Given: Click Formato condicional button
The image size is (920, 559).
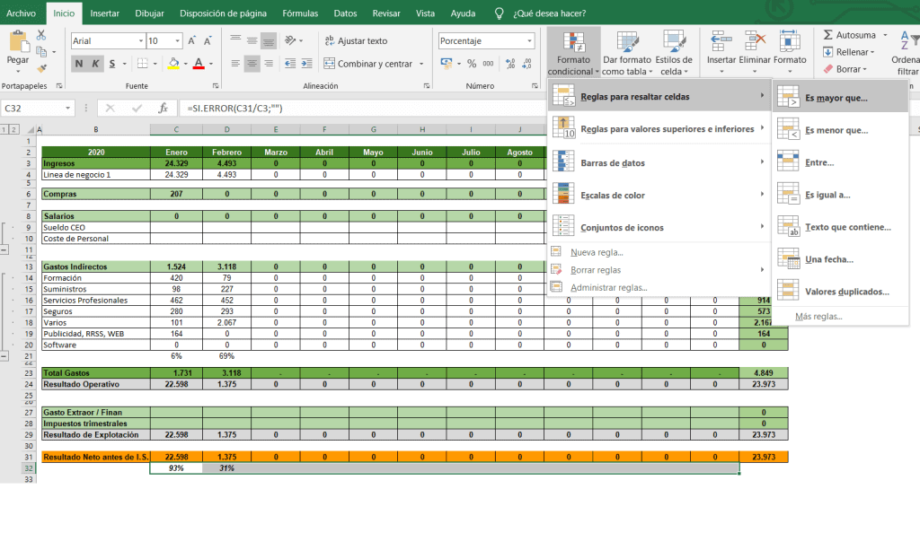Looking at the screenshot, I should point(573,53).
